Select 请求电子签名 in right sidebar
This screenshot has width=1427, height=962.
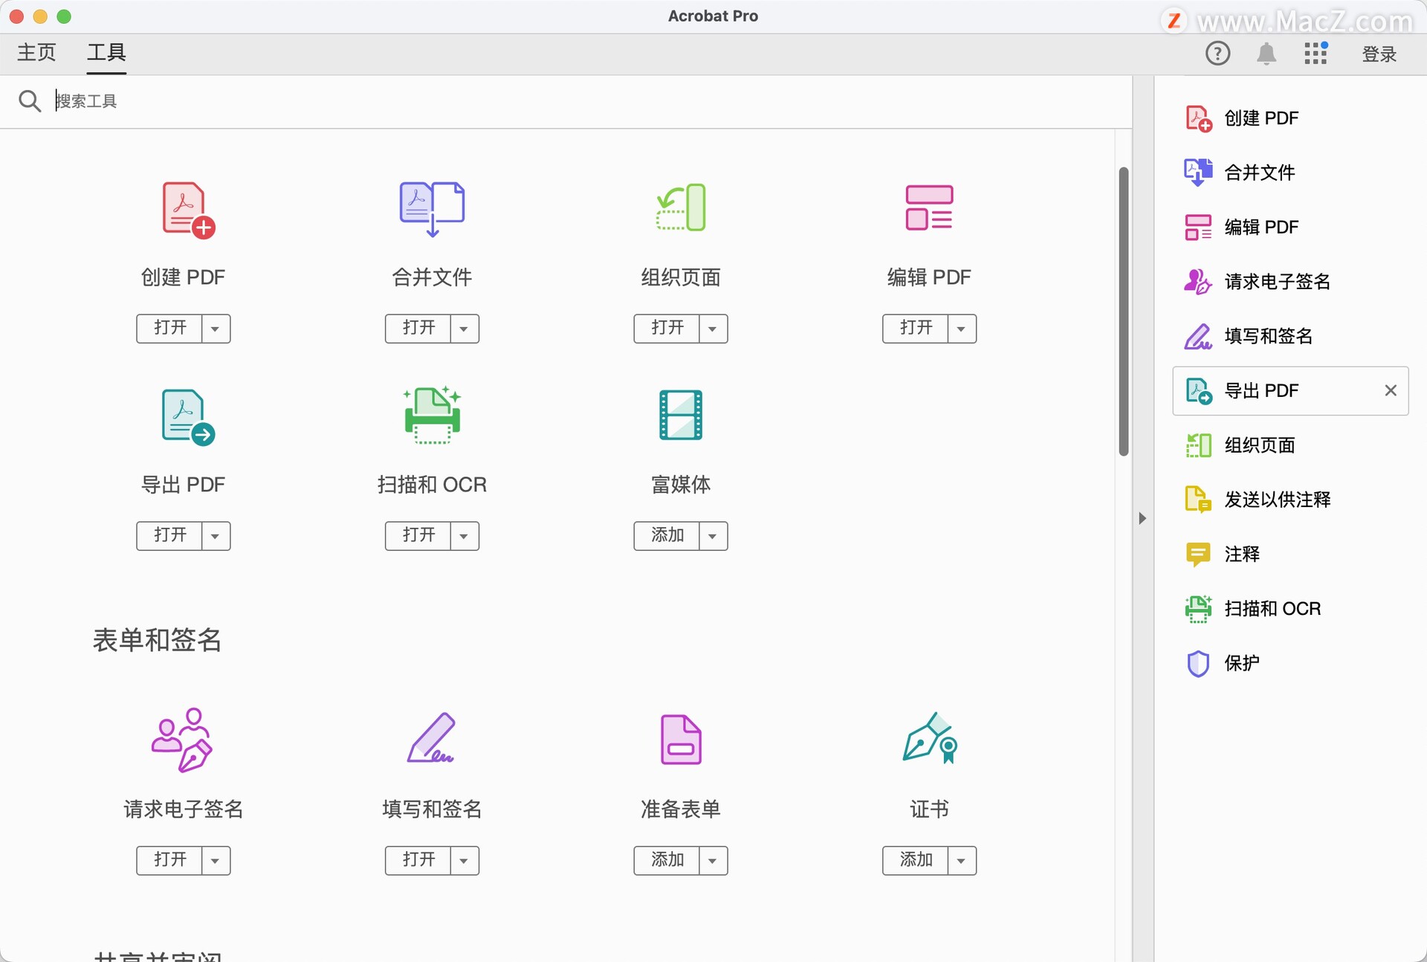1290,282
